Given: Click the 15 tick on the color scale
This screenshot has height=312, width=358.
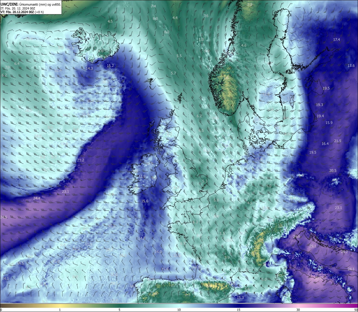Looking at the screenshot, I should (239, 310).
